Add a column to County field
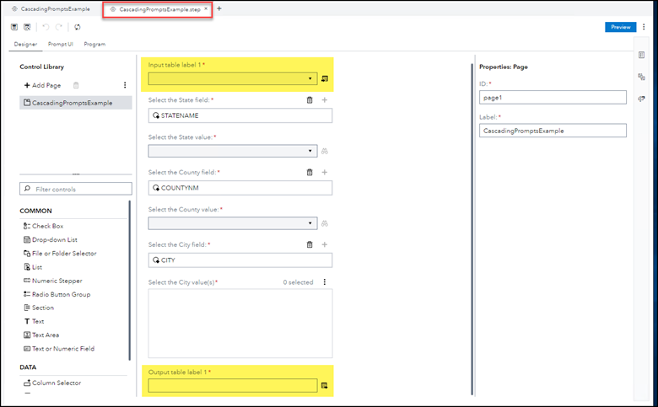The image size is (658, 407). pyautogui.click(x=325, y=172)
